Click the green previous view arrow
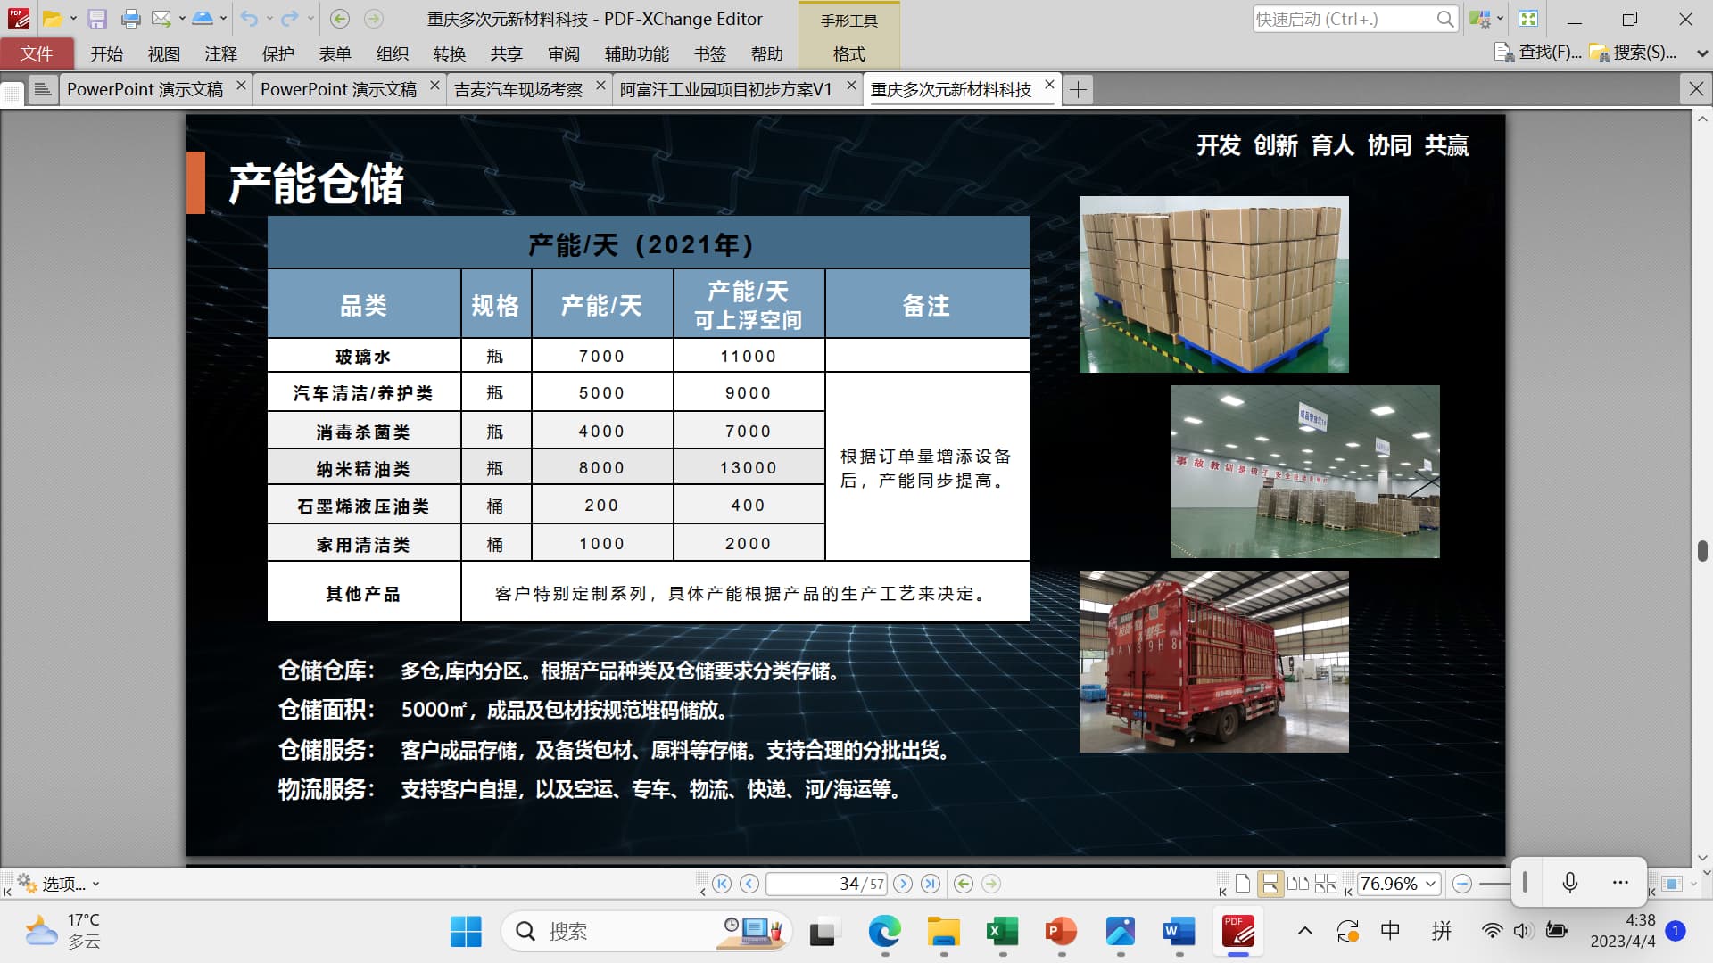This screenshot has height=963, width=1713. coord(963,884)
